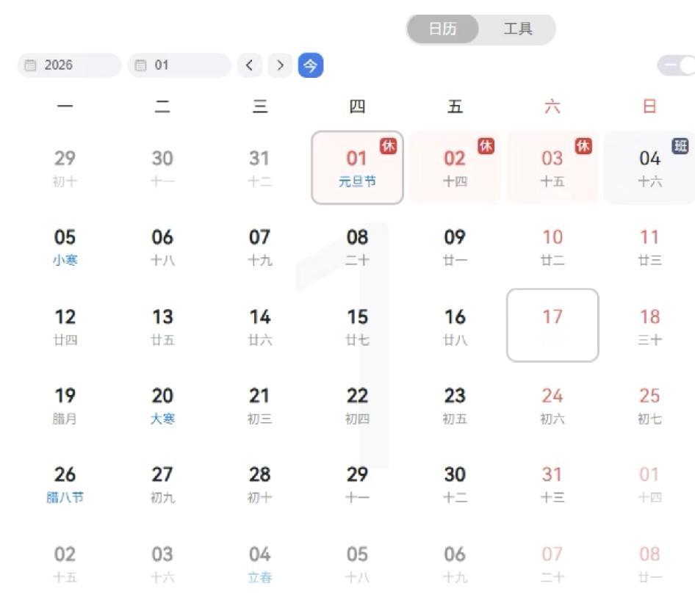Select February 04 立春
The width and height of the screenshot is (695, 597).
[x=260, y=563]
